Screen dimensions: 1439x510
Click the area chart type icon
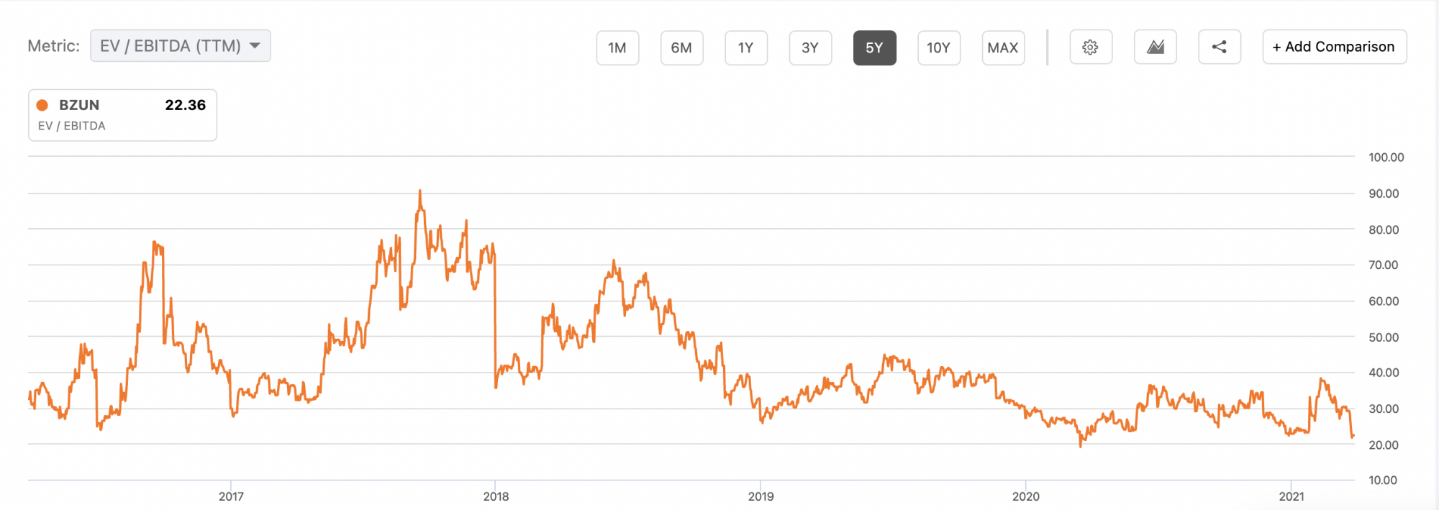pos(1155,47)
